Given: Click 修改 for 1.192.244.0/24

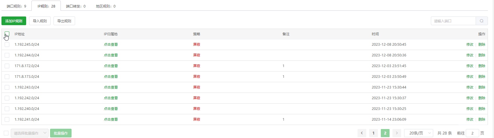Looking at the screenshot, I should point(470,55).
